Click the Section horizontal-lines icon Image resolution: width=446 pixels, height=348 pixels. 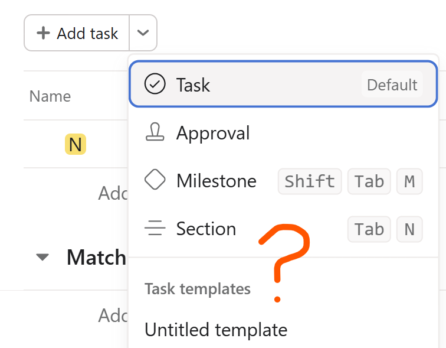click(155, 228)
